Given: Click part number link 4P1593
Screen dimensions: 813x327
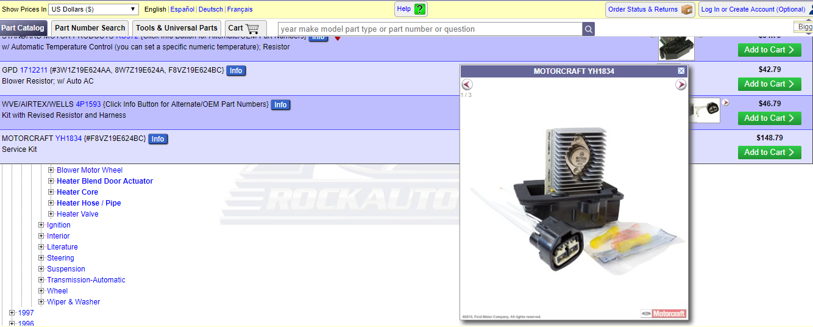Looking at the screenshot, I should (x=88, y=105).
